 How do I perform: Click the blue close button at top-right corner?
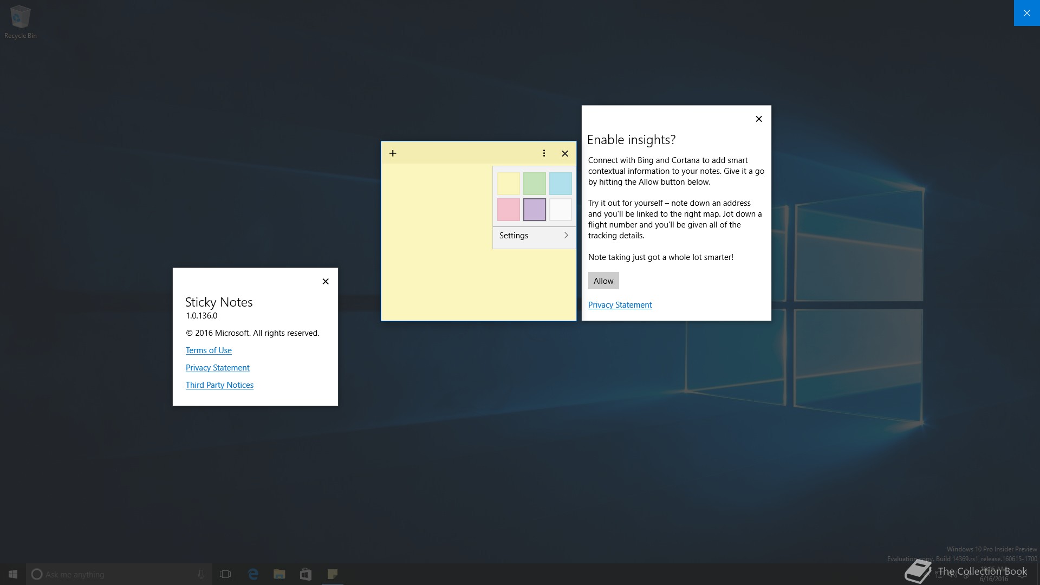tap(1027, 13)
